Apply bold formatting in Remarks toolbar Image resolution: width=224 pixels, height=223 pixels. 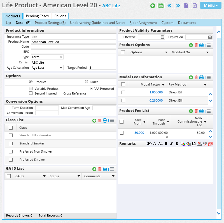pyautogui.click(x=166, y=144)
